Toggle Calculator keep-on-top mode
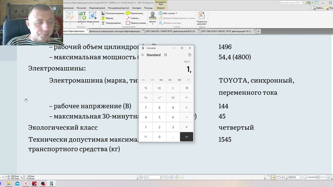 tap(165, 55)
